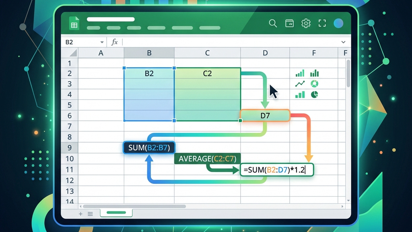This screenshot has height=232, width=412.
Task: Select column A header
Action: (101, 53)
